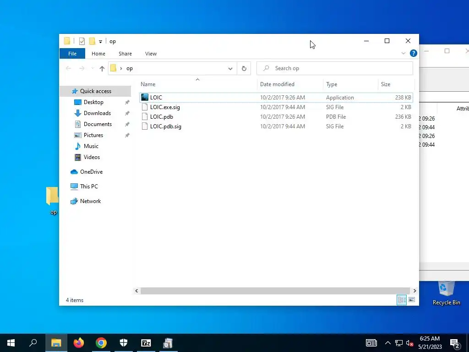469x352 pixels.
Task: Open the File menu tab
Action: 72,54
